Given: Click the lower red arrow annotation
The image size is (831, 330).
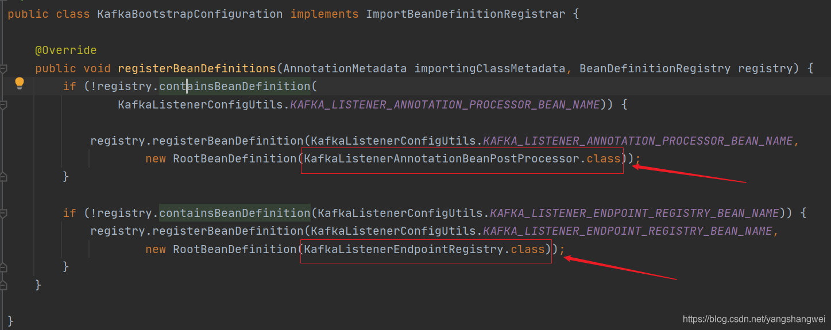Looking at the screenshot, I should pos(620,269).
